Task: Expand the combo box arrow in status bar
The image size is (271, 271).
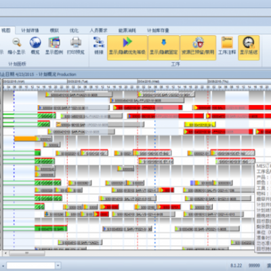Action: tap(58, 266)
